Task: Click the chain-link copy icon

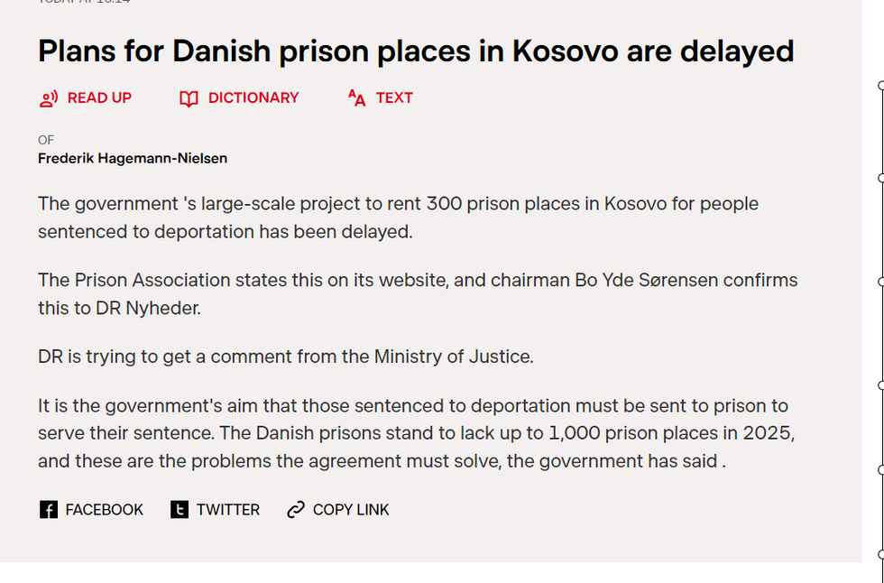Action: [x=296, y=510]
